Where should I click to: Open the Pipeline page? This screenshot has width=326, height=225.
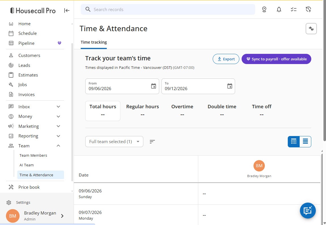tap(26, 43)
